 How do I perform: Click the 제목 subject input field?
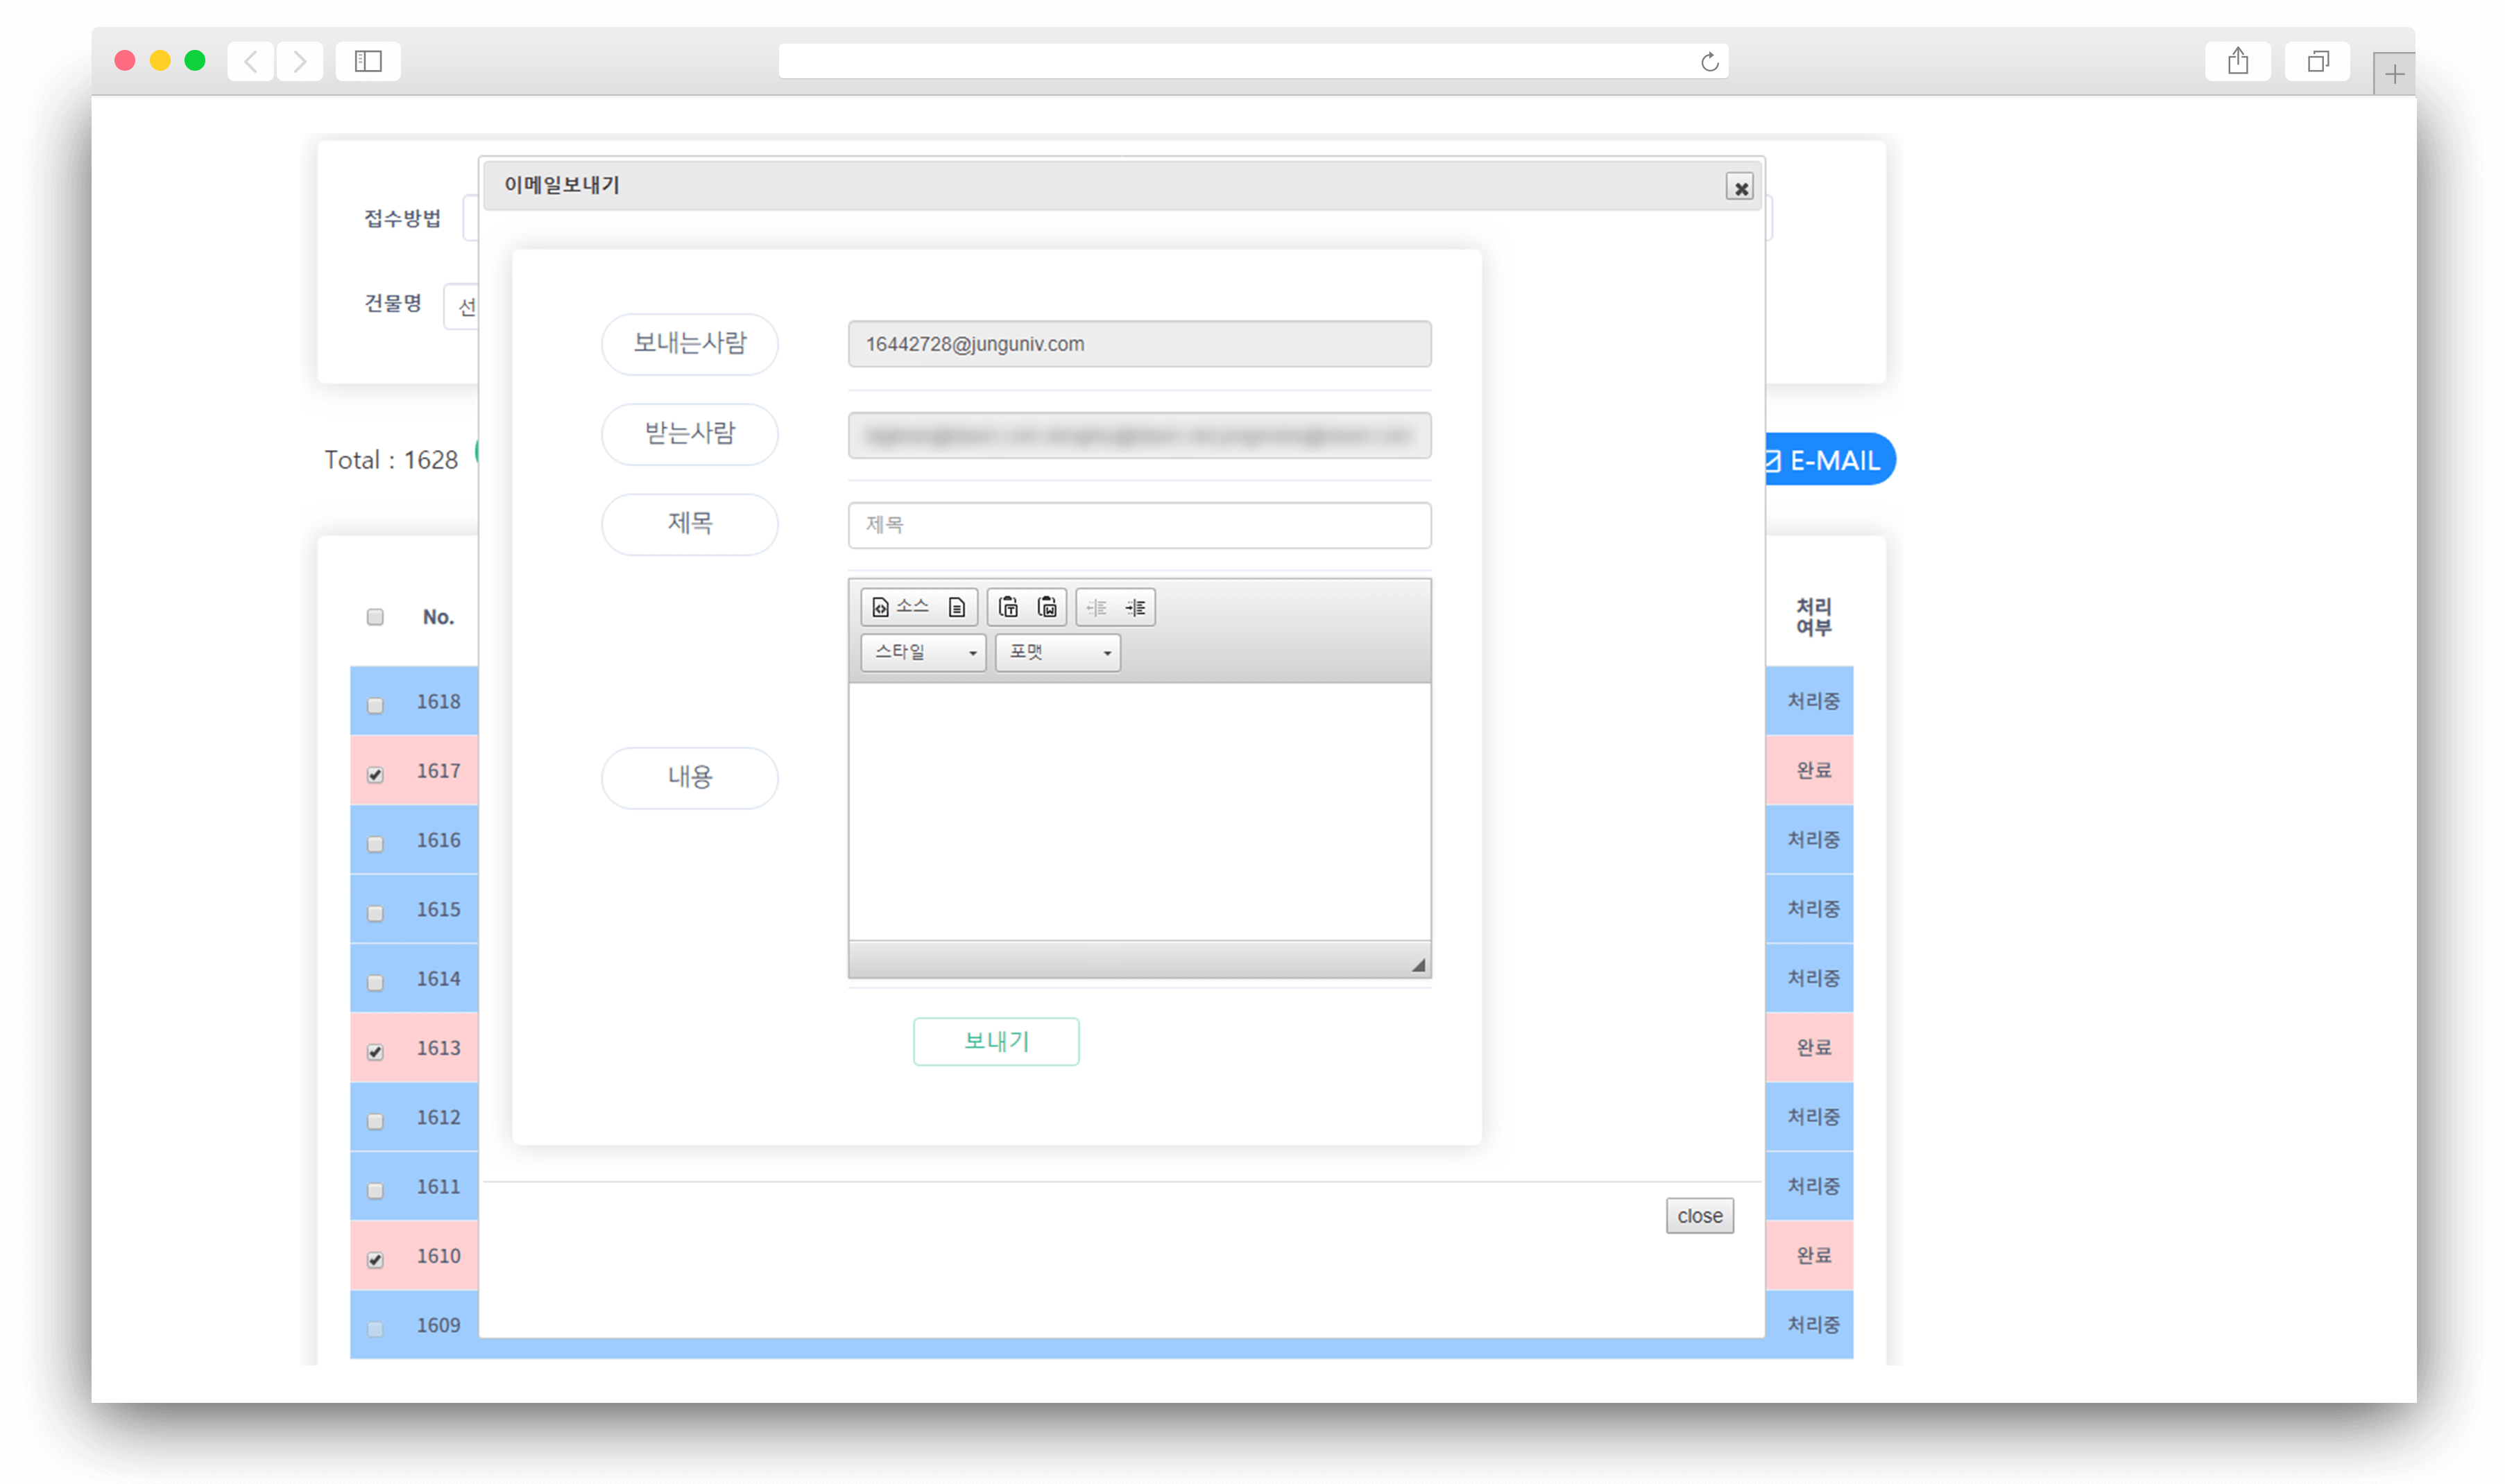(x=1140, y=525)
